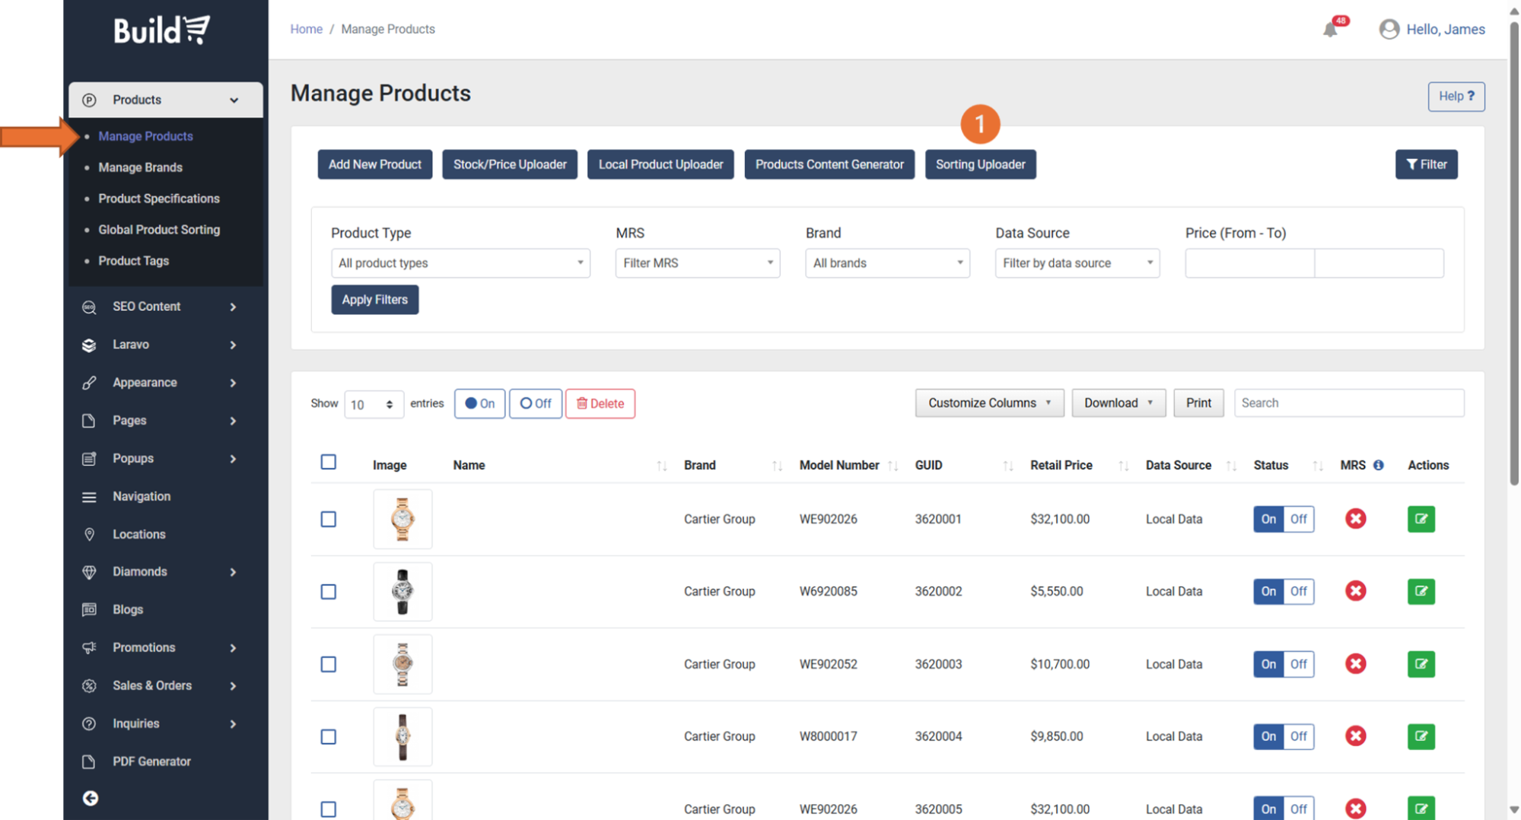Screen dimensions: 1521x820
Task: Open the user profile avatar icon
Action: 1389,30
